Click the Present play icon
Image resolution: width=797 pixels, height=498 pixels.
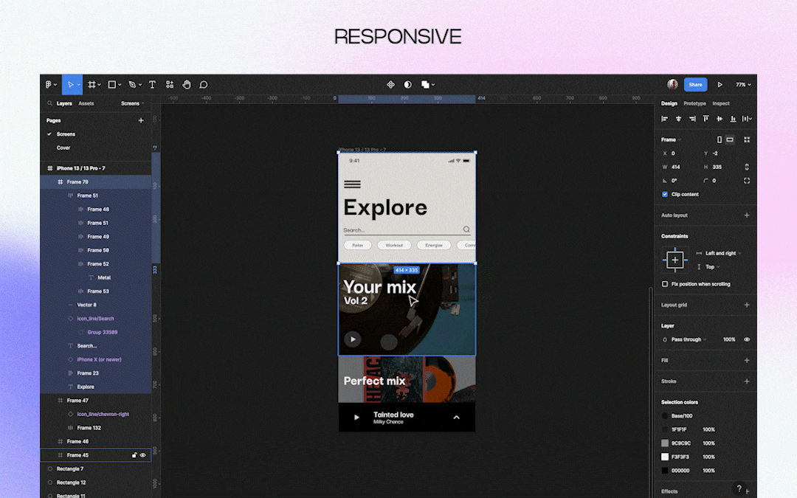click(x=720, y=85)
